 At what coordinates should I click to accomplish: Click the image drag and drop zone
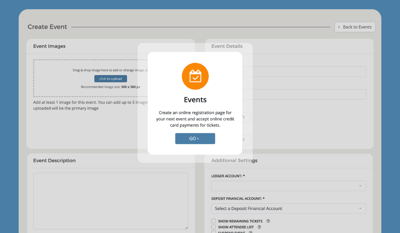[91, 78]
